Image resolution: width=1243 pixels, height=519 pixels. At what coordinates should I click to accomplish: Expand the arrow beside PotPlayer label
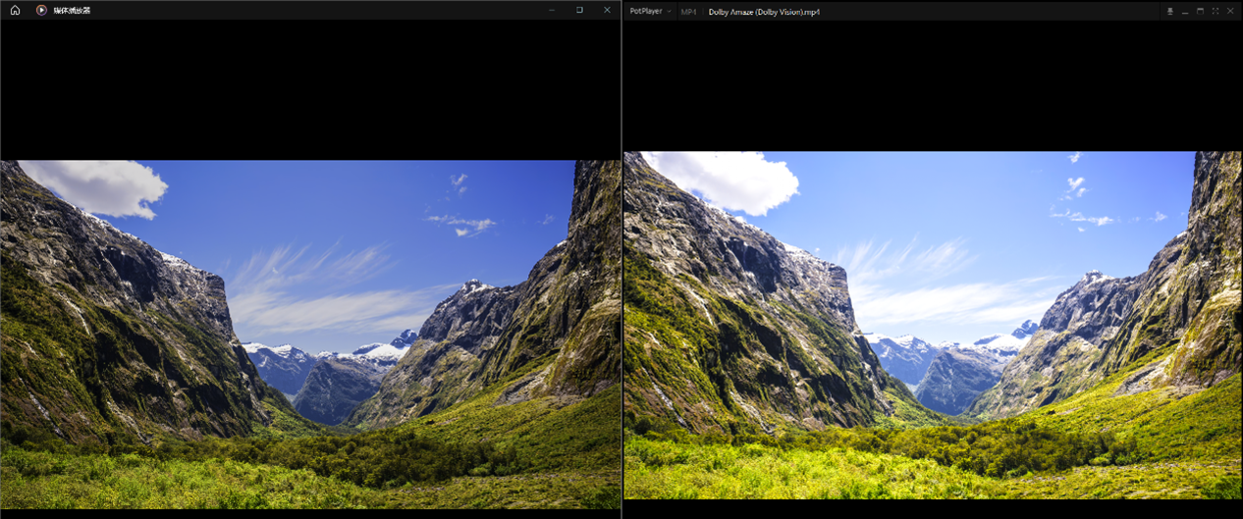coord(670,12)
